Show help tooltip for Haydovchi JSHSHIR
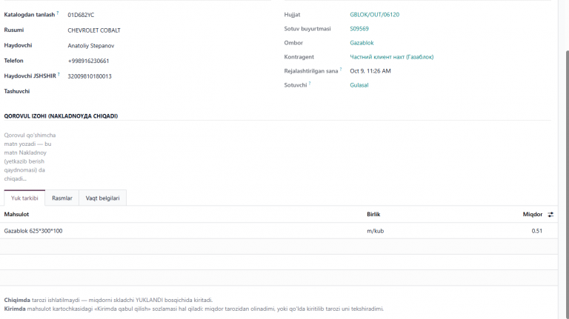This screenshot has height=319, width=569. pos(59,74)
